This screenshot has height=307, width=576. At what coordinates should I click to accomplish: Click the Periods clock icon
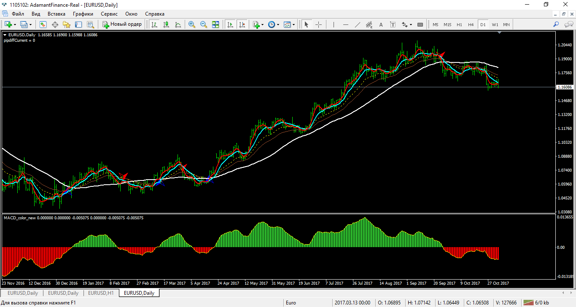coord(272,24)
